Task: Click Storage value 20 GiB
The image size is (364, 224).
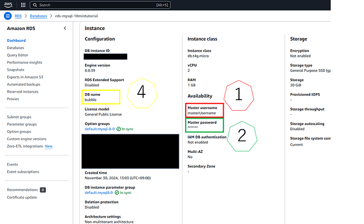Action: 295,85
